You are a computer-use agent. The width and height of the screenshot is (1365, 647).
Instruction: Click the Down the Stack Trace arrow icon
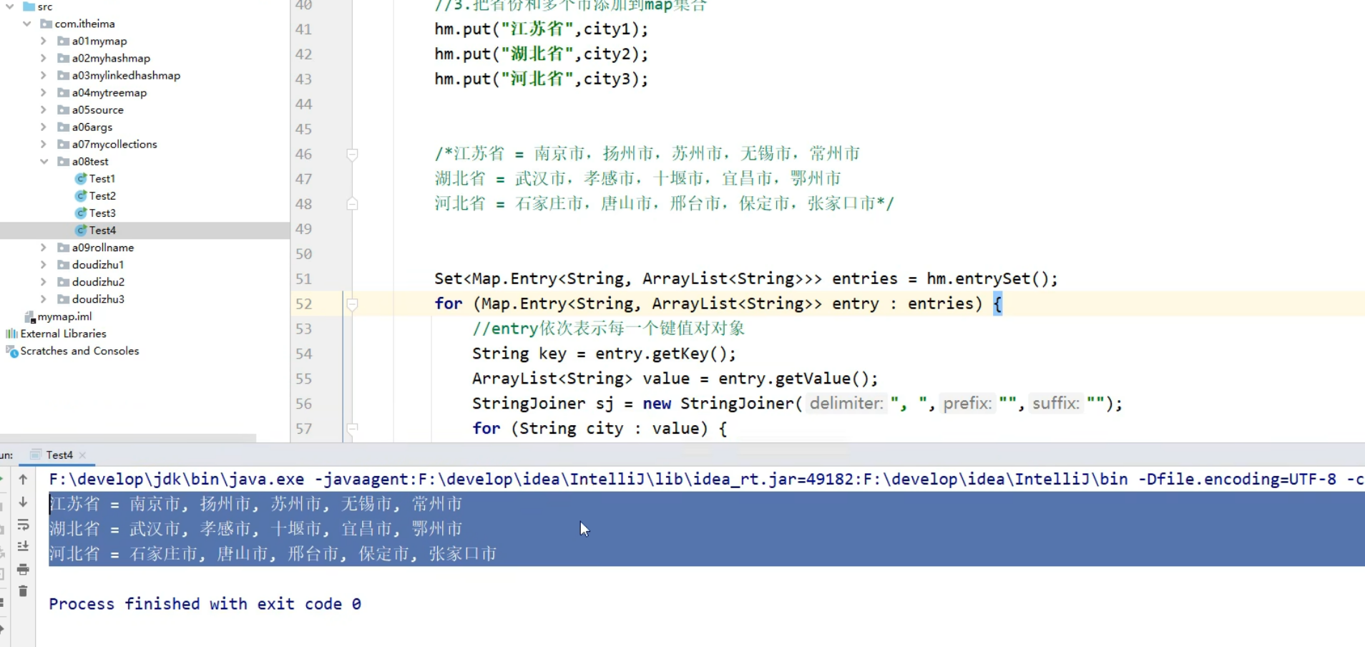click(24, 502)
